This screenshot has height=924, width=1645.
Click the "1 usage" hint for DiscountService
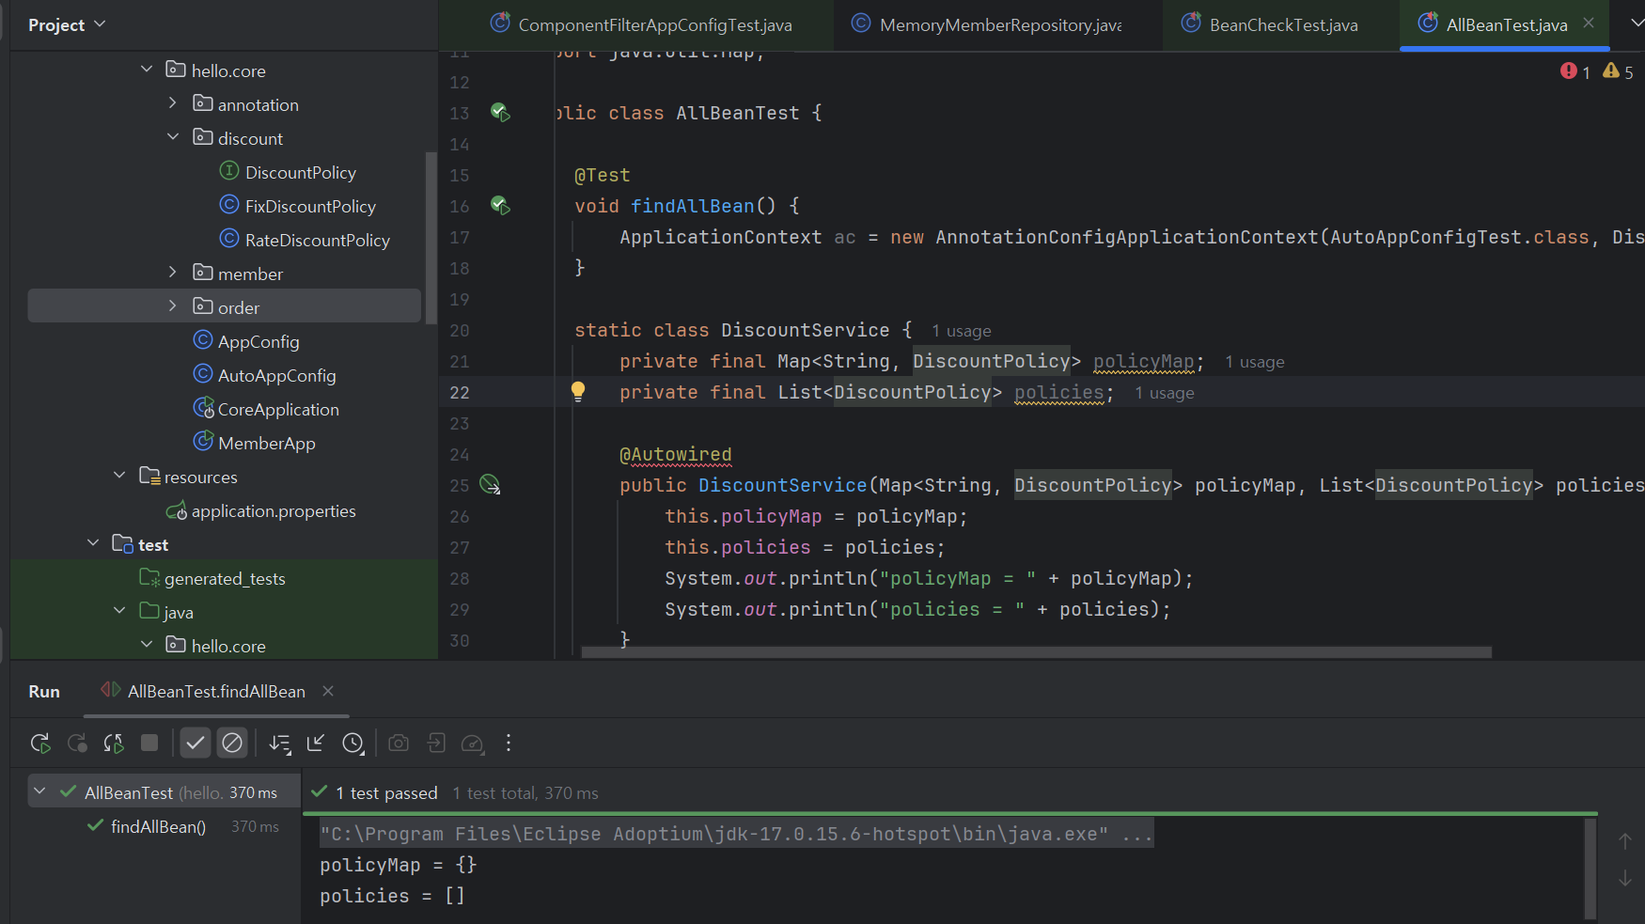tap(962, 331)
